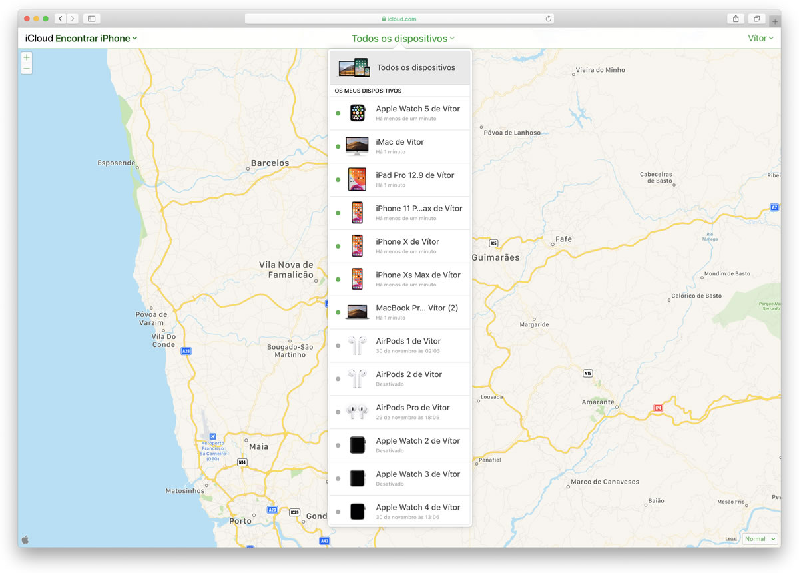
Task: Expand the iCloud Encontrar iPhone app menu
Action: click(81, 38)
